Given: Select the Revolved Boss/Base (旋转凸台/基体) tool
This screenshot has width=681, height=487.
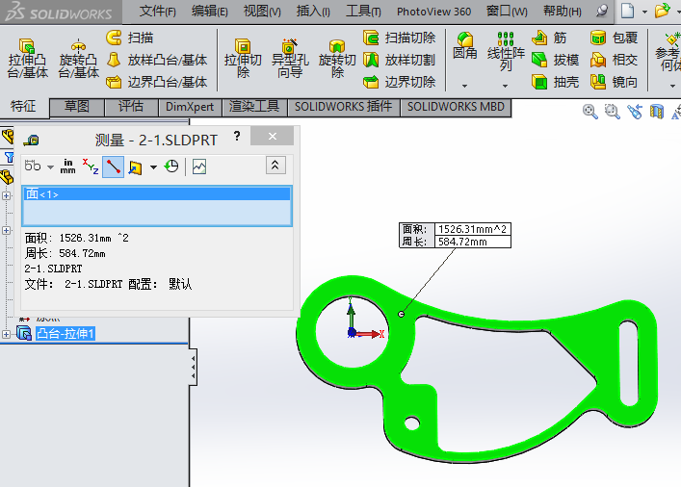Looking at the screenshot, I should (78, 58).
